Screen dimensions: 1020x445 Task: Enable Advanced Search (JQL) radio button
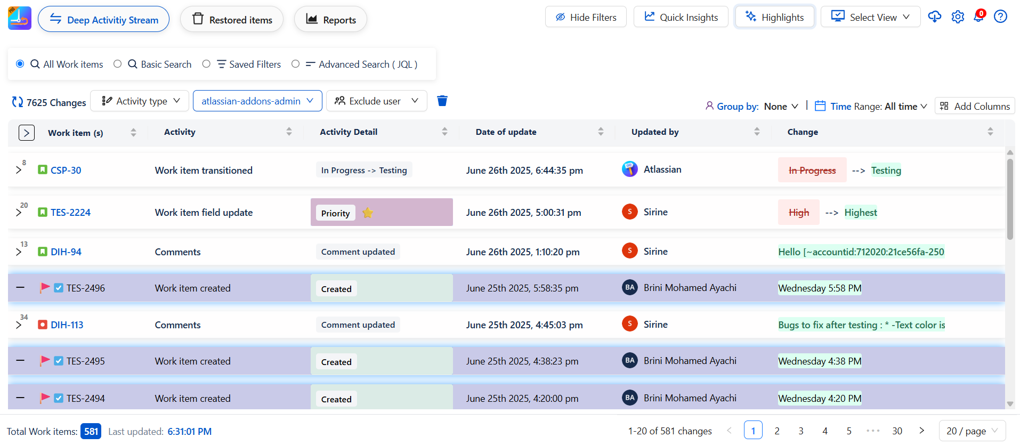pos(295,64)
